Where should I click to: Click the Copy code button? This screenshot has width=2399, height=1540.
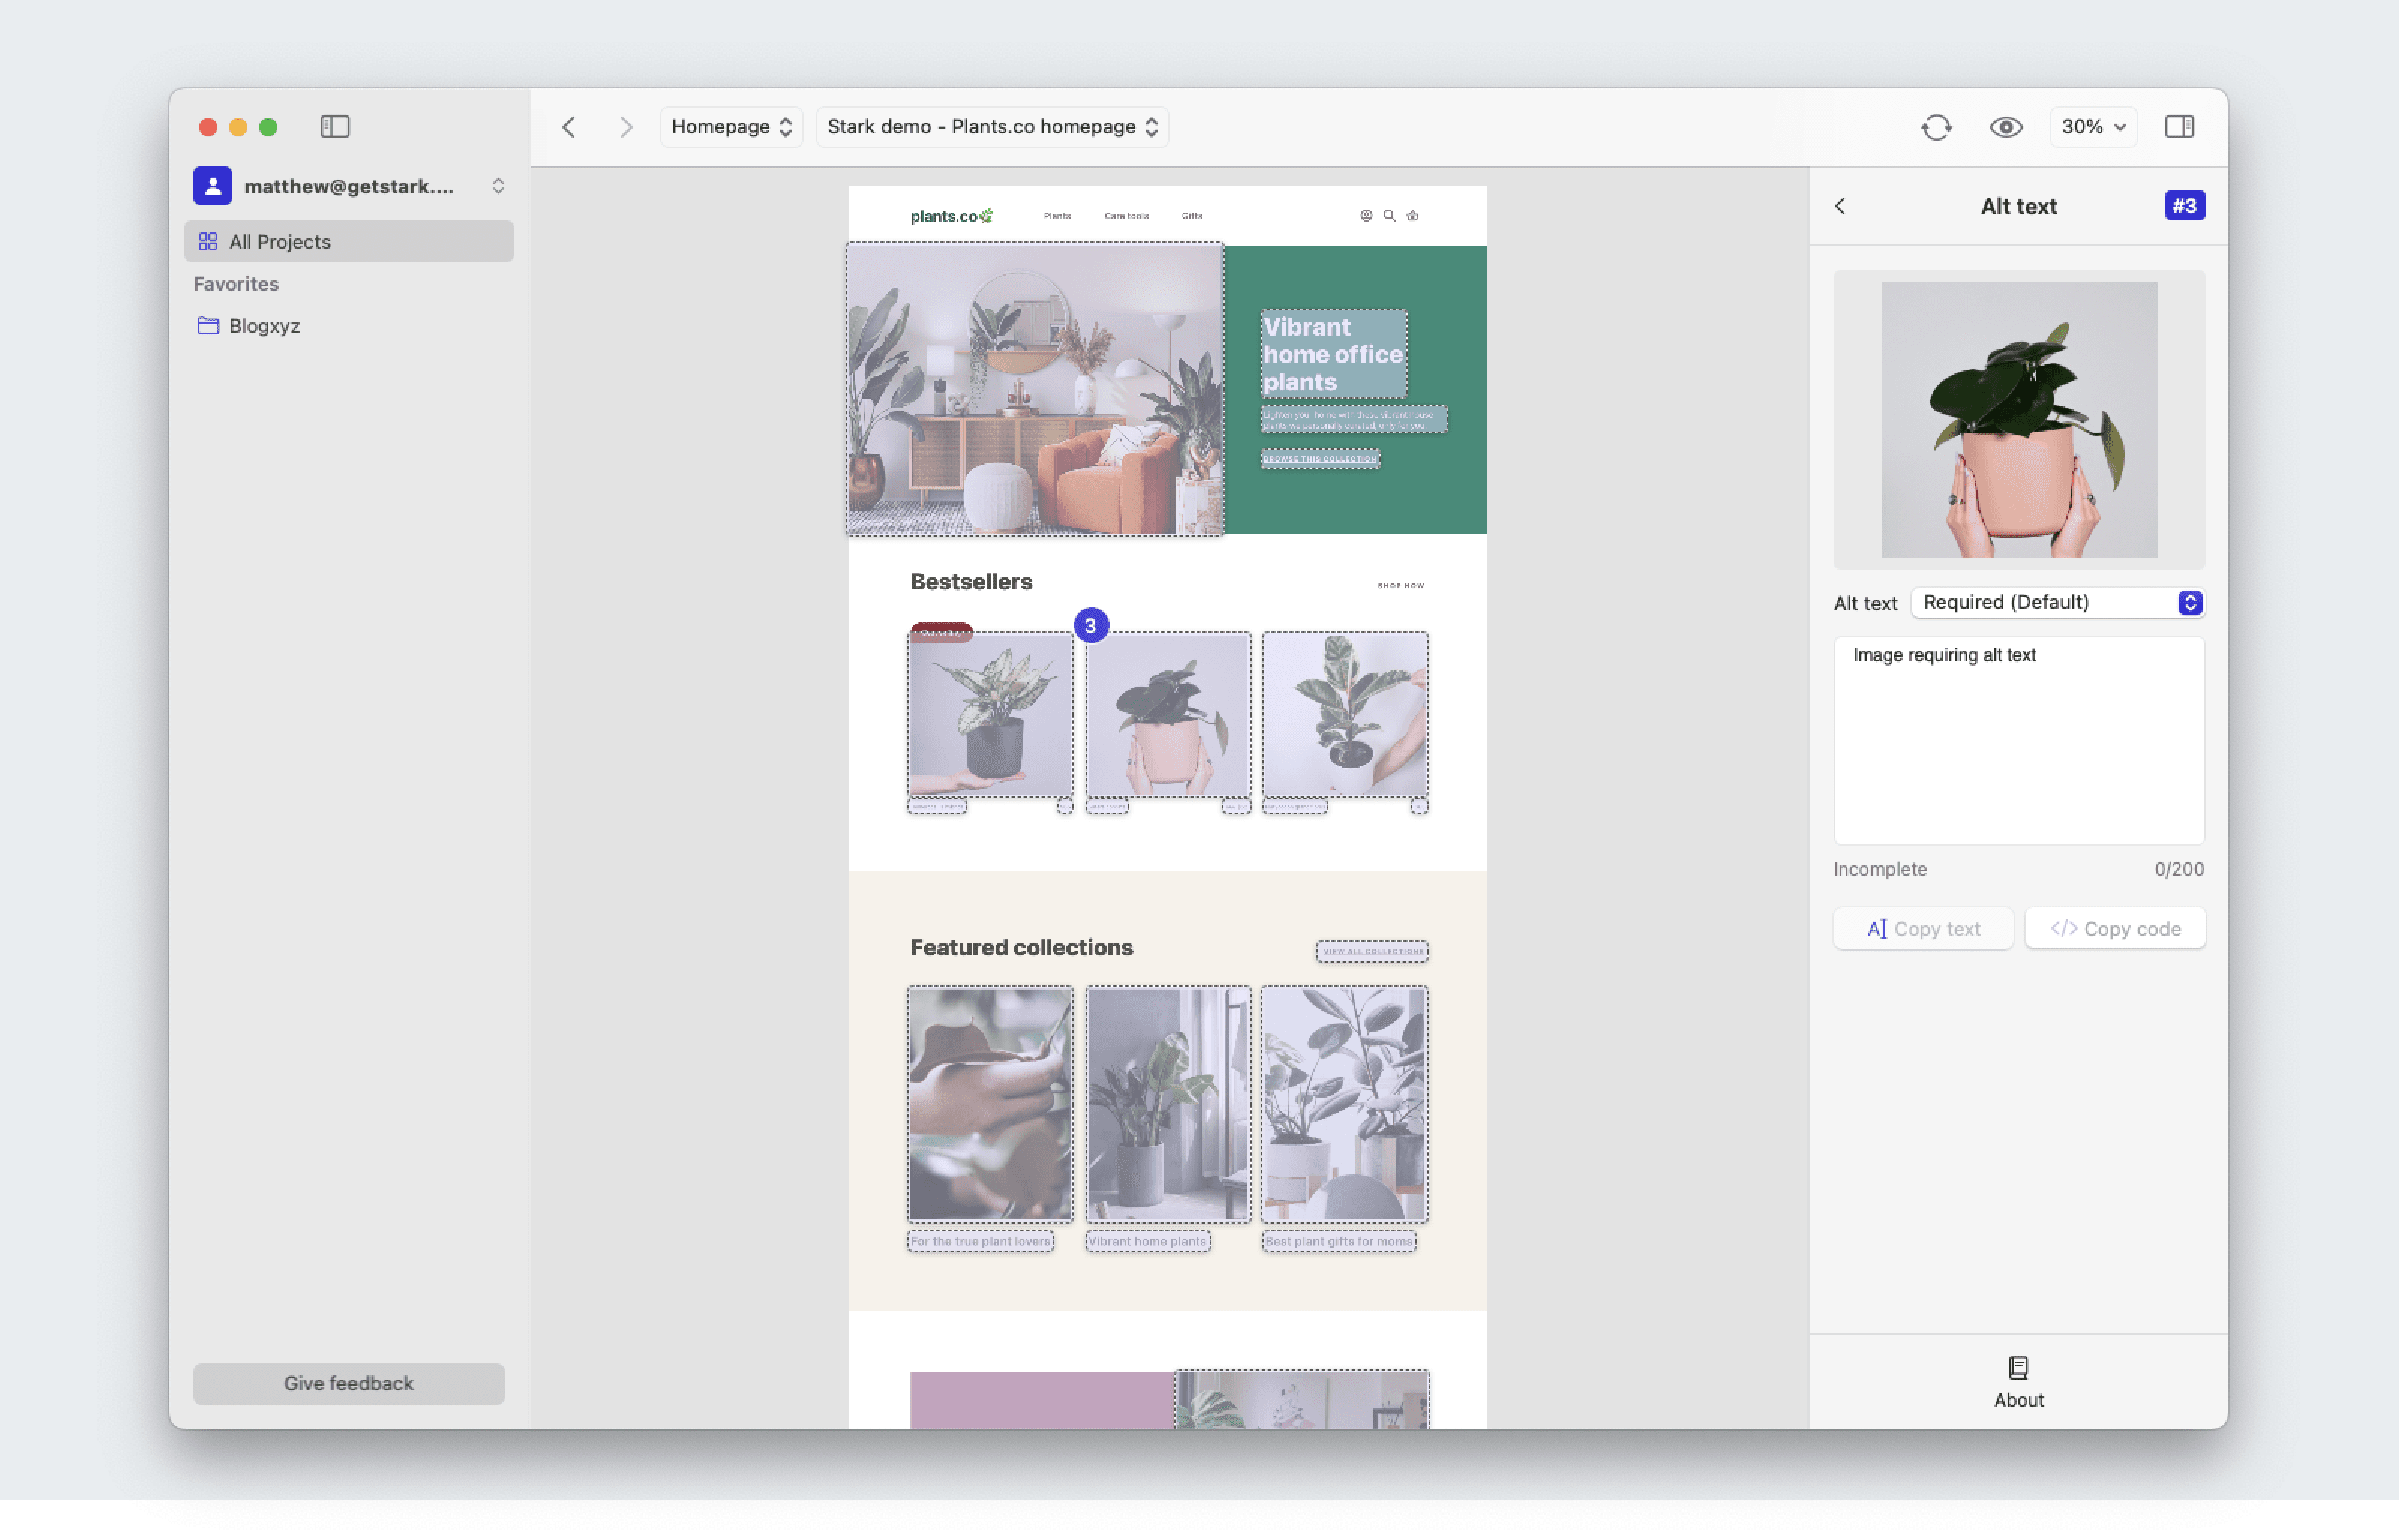click(2115, 929)
